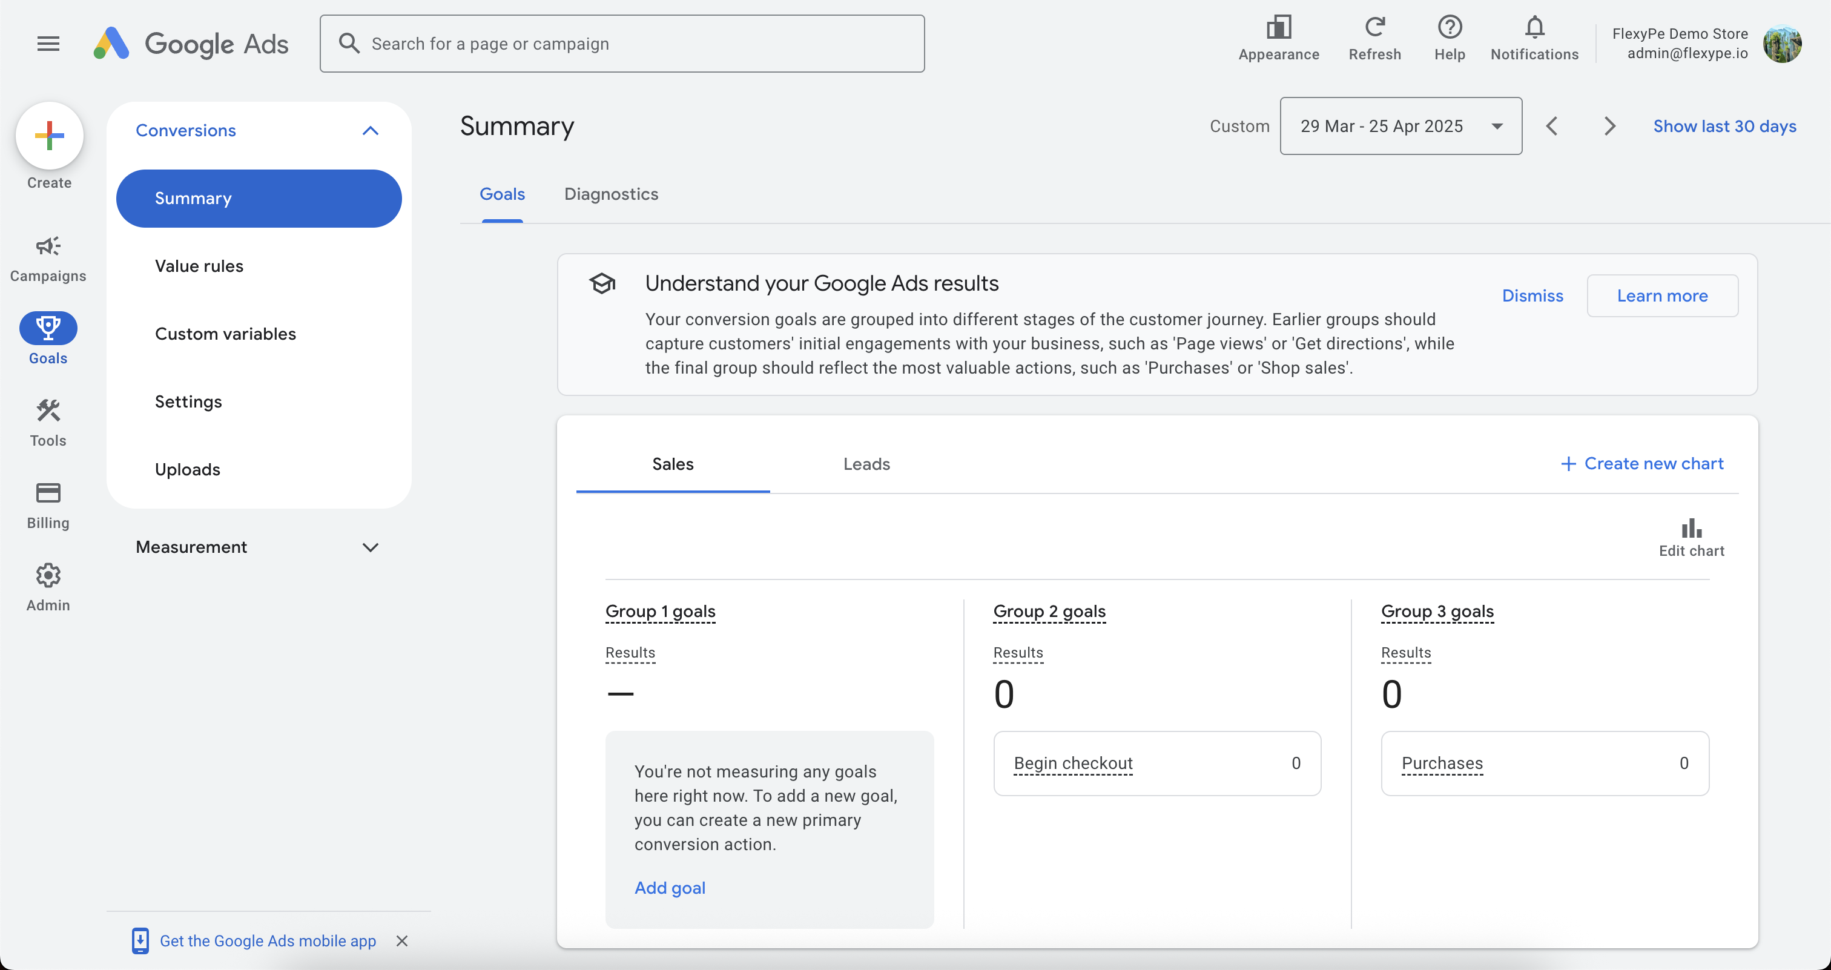Screen dimensions: 1831x970
Task: Click the Create plus button
Action: coord(49,135)
